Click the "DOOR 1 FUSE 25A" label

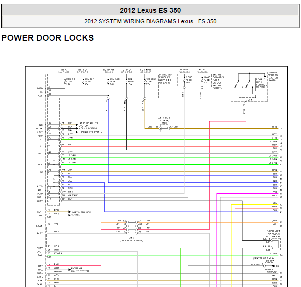point(190,80)
